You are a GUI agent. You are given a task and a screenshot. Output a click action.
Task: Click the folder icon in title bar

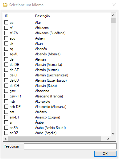point(5,5)
